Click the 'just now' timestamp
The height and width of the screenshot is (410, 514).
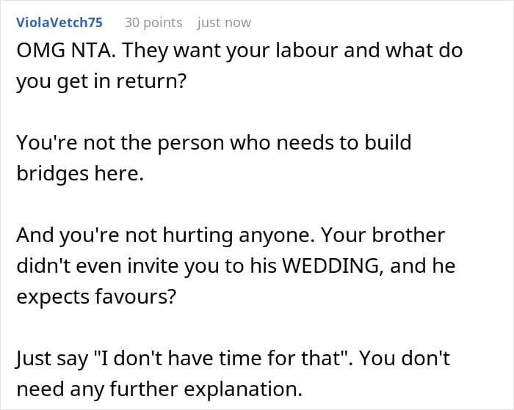click(224, 23)
